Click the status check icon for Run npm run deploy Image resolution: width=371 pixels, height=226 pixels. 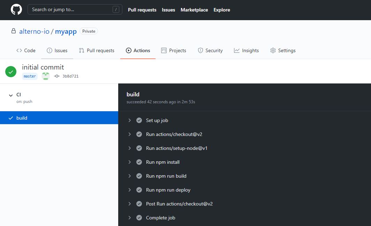(x=139, y=190)
